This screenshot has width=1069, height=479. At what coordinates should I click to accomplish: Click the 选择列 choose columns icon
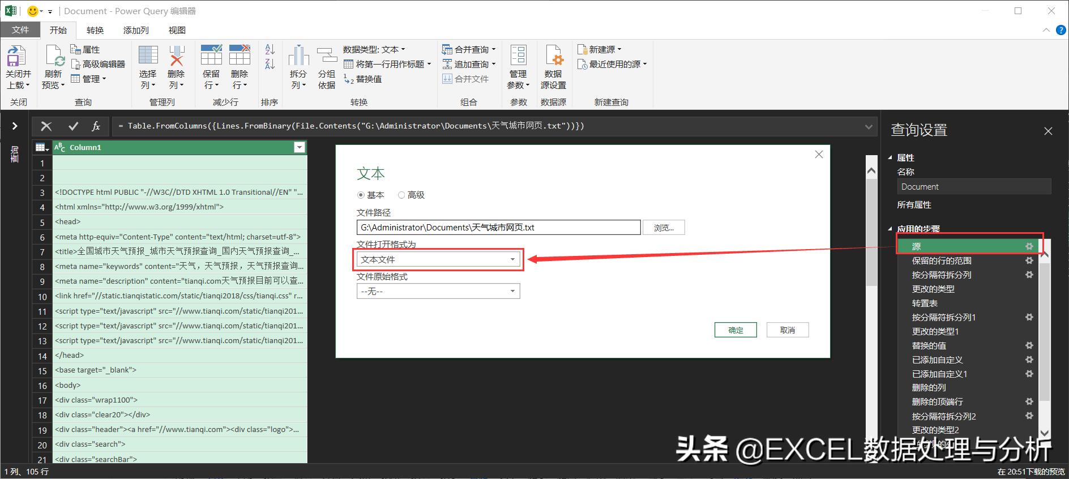coord(148,56)
